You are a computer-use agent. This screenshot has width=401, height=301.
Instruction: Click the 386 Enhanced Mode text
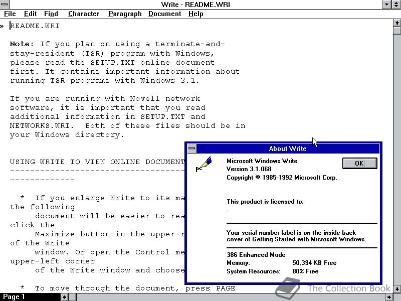(x=256, y=255)
